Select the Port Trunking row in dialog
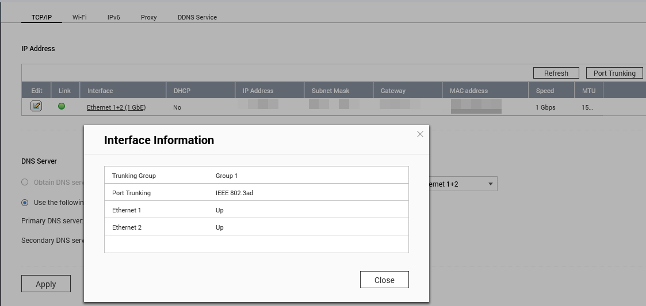Viewport: 646px width, 306px height. point(256,193)
